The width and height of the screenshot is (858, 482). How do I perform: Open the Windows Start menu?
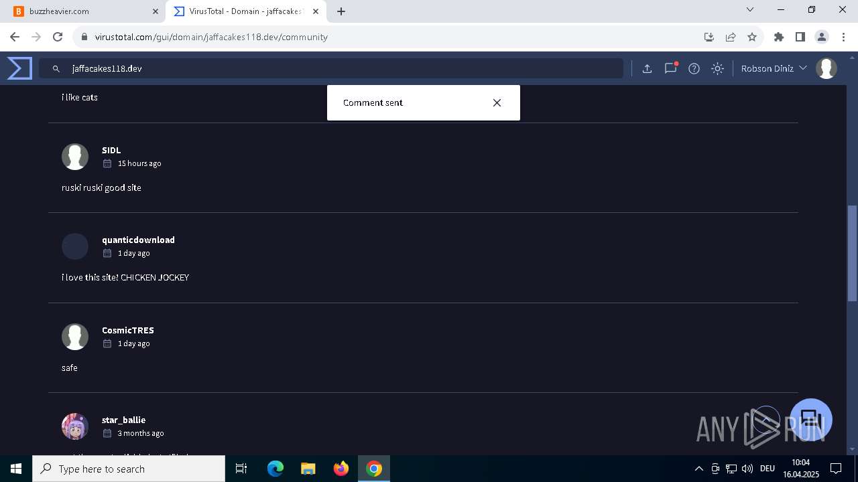tap(16, 469)
